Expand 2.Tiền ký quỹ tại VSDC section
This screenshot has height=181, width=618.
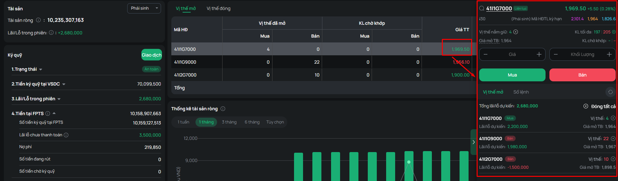pyautogui.click(x=64, y=84)
